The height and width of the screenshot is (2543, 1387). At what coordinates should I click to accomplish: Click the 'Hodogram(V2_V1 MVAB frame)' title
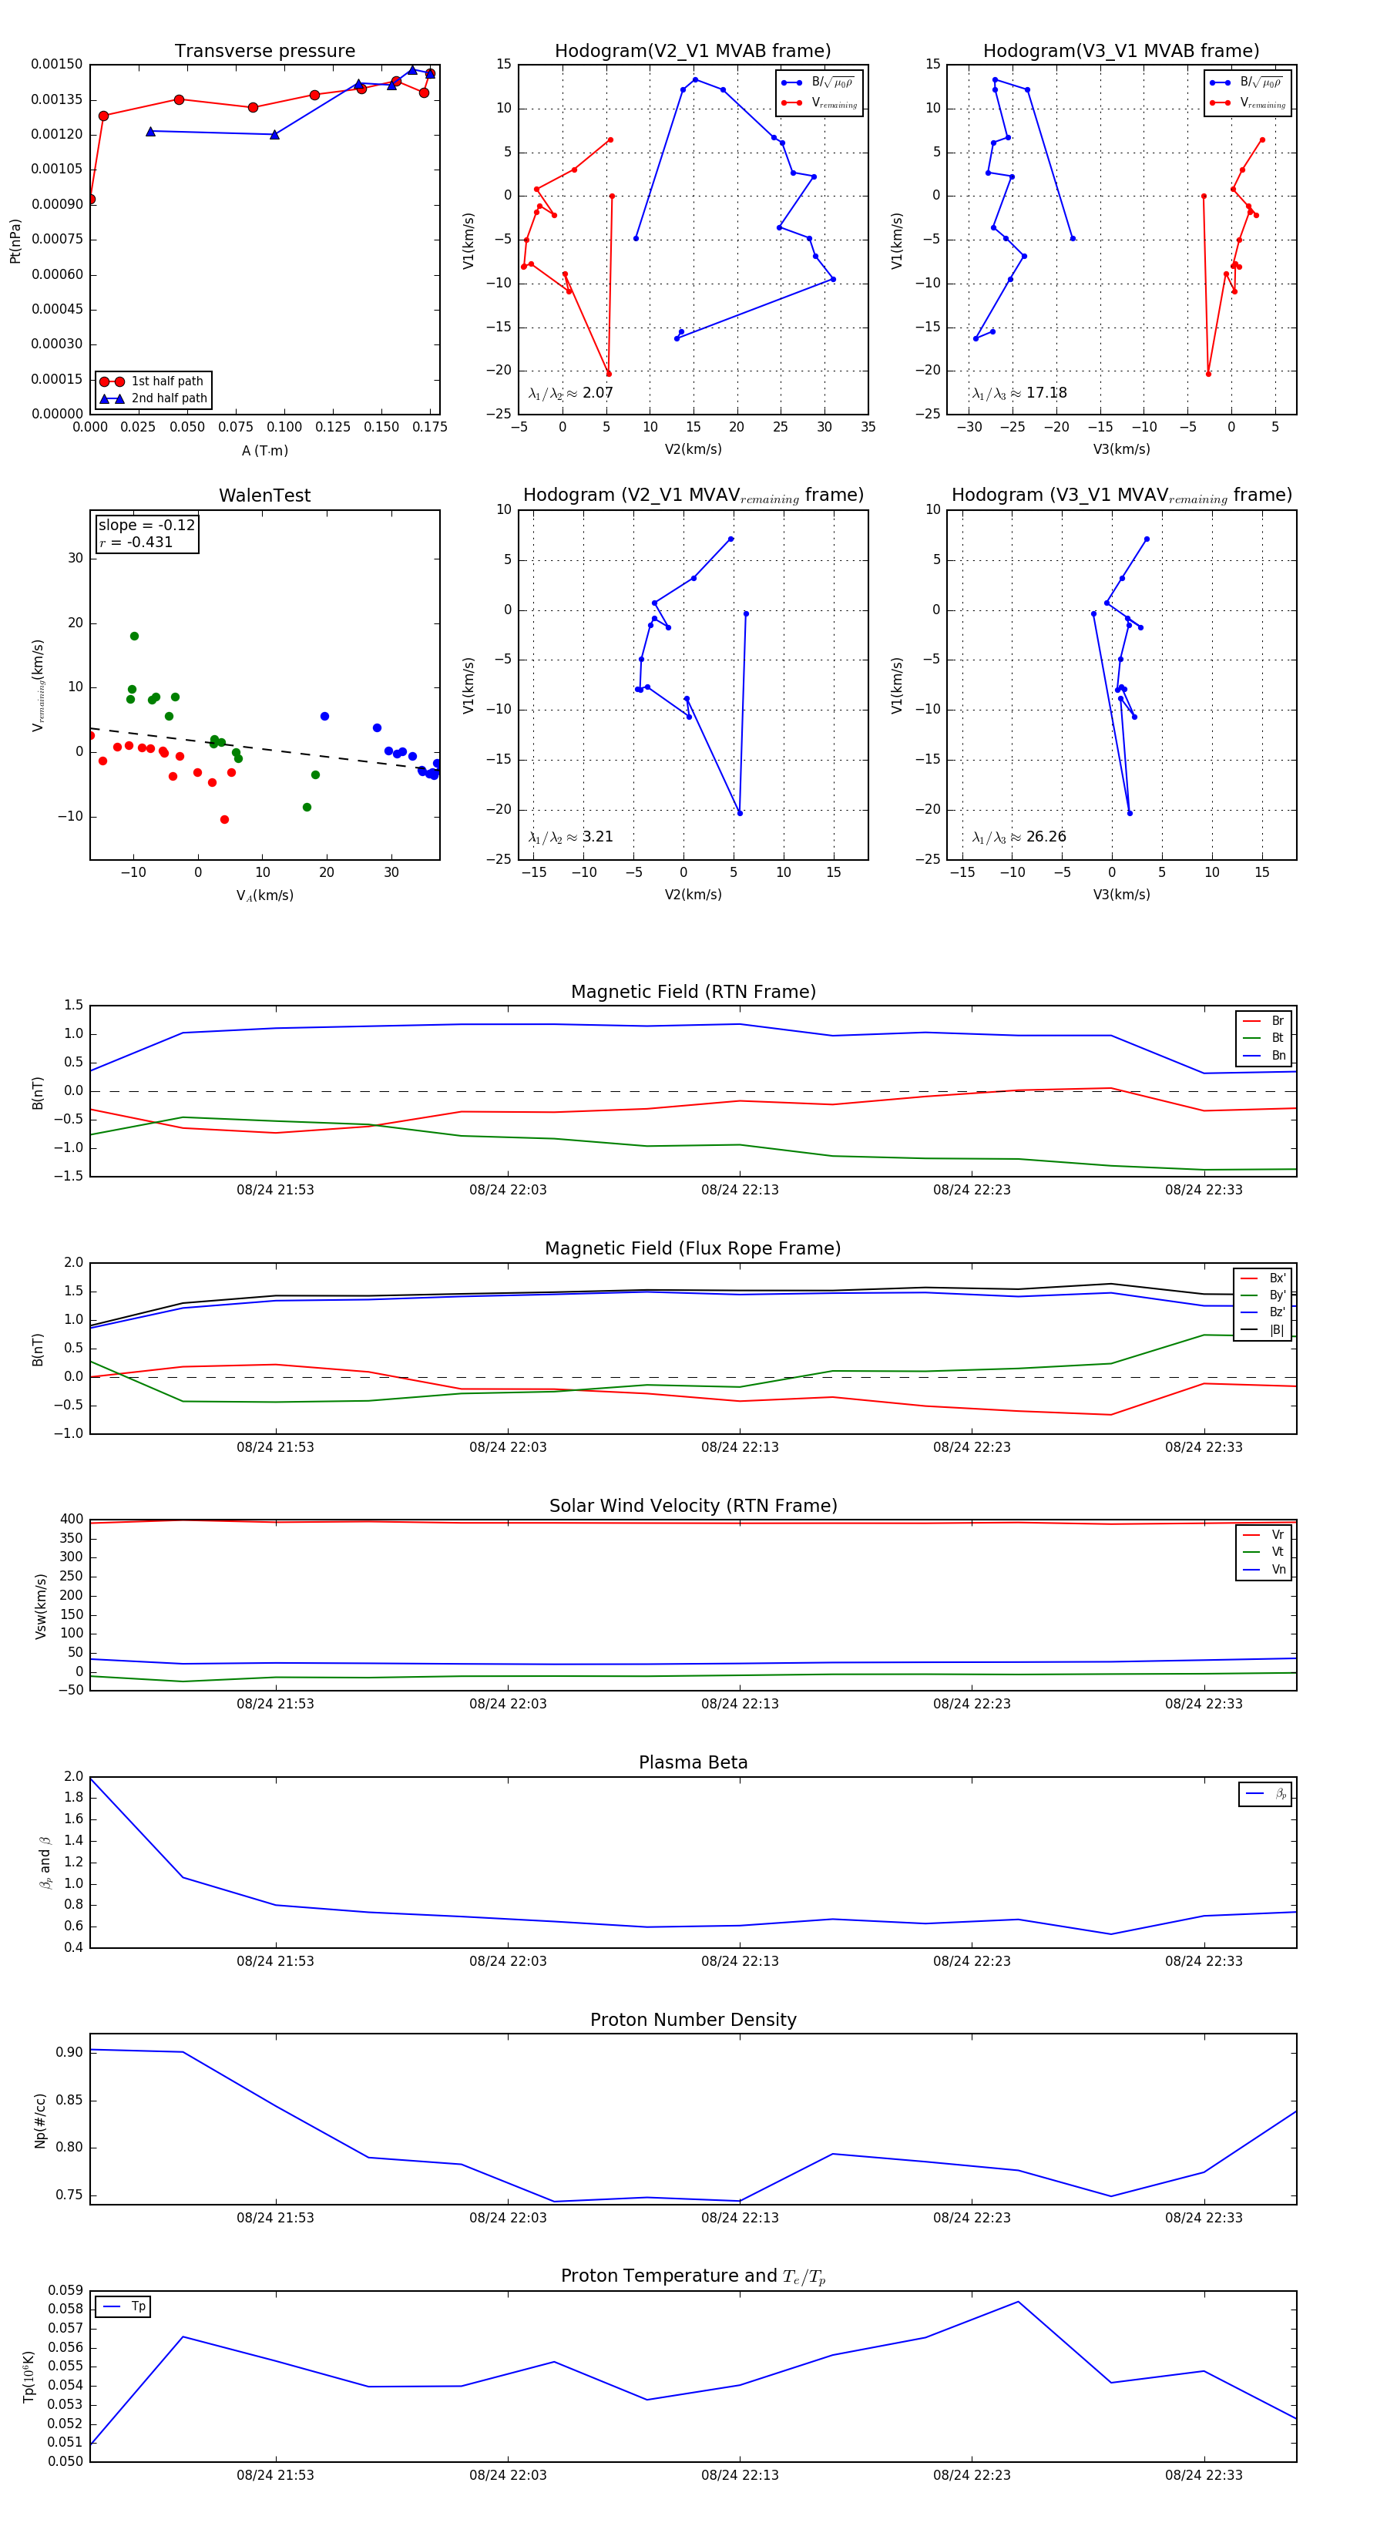click(x=693, y=52)
